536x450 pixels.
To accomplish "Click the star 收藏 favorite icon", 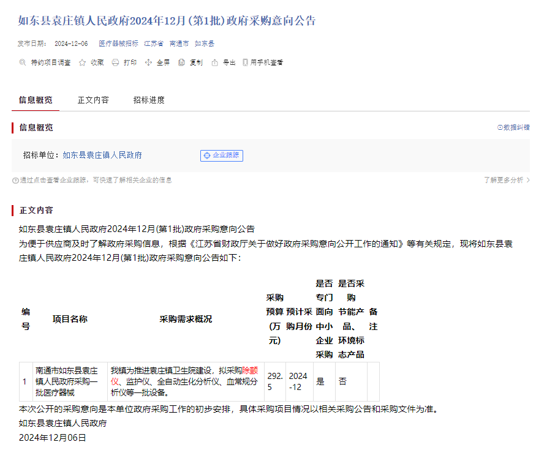I will tap(82, 62).
